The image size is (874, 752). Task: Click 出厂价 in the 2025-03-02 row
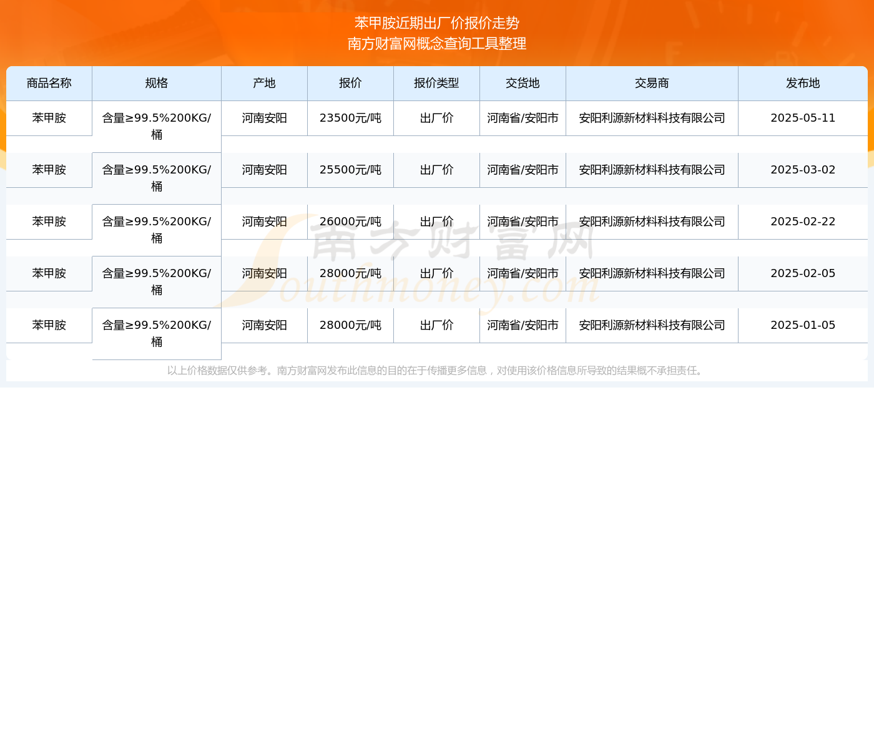point(436,170)
